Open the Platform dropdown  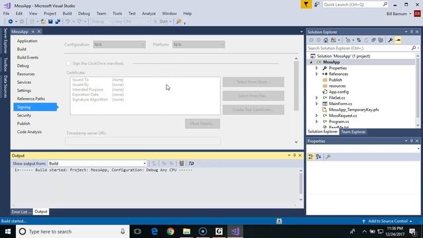[198, 44]
